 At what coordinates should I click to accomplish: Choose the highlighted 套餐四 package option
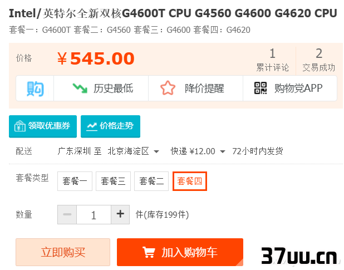(x=190, y=181)
